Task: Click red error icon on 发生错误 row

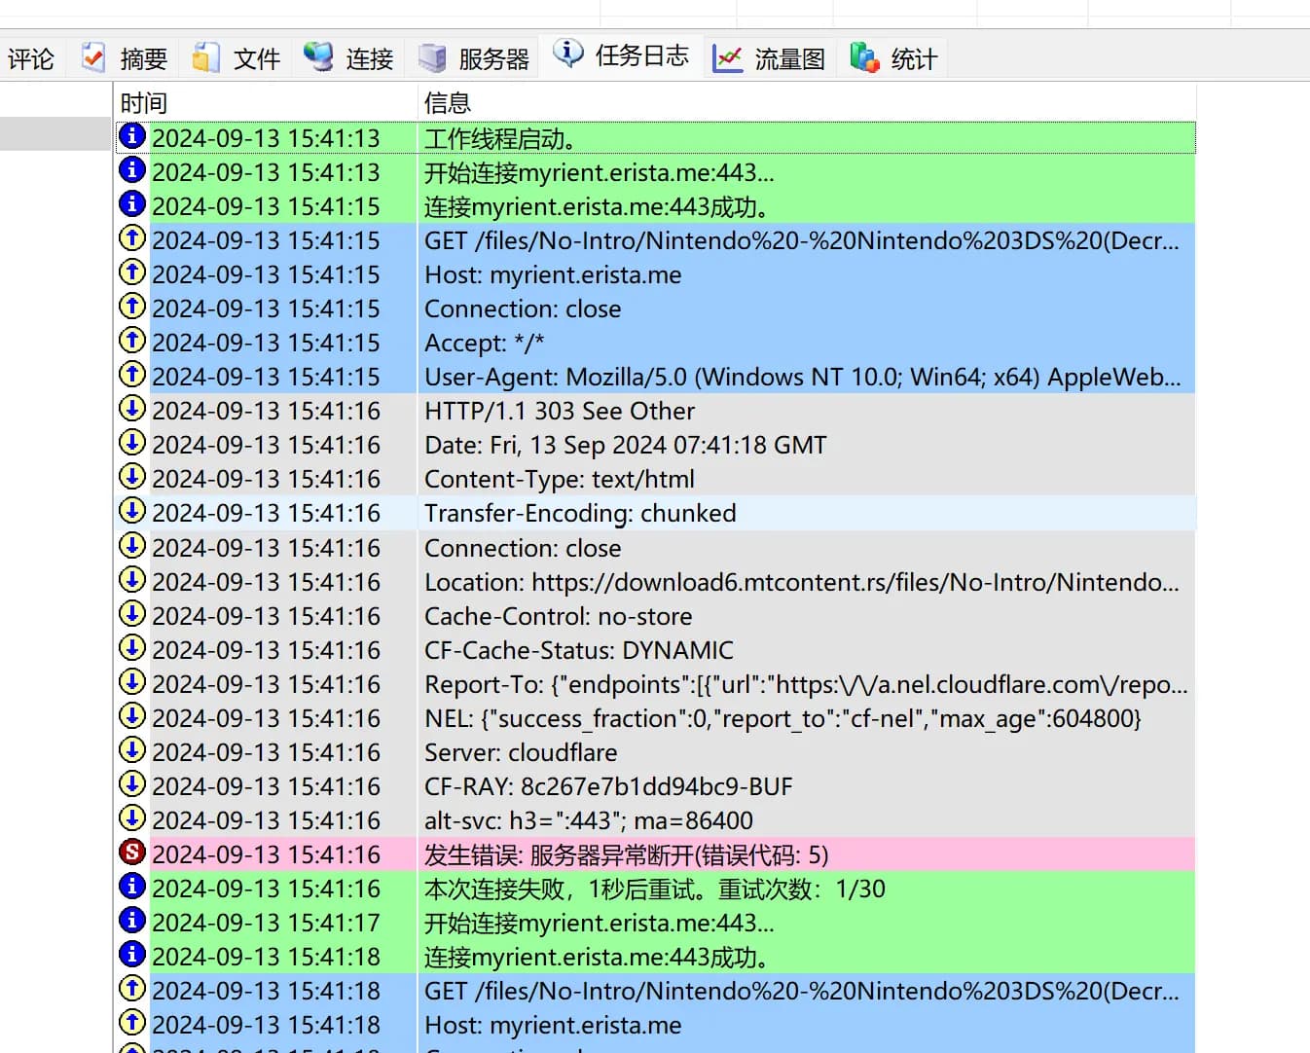Action: click(x=131, y=853)
